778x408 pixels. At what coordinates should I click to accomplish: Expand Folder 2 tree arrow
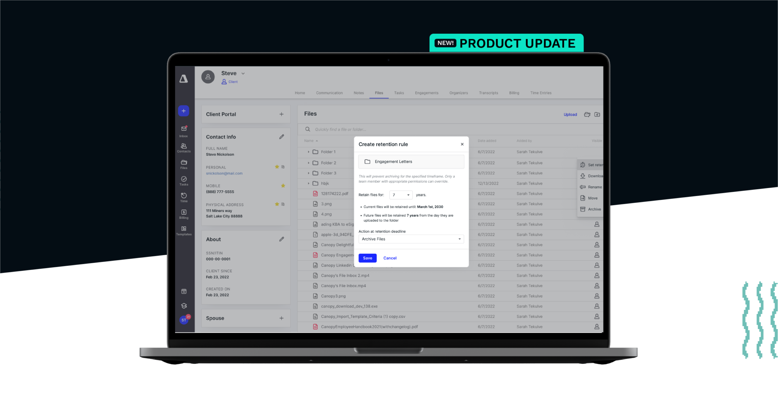point(308,163)
